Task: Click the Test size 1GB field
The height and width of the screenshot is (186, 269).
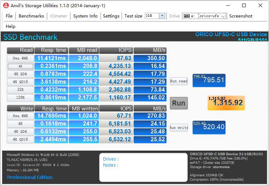Action: [152, 16]
